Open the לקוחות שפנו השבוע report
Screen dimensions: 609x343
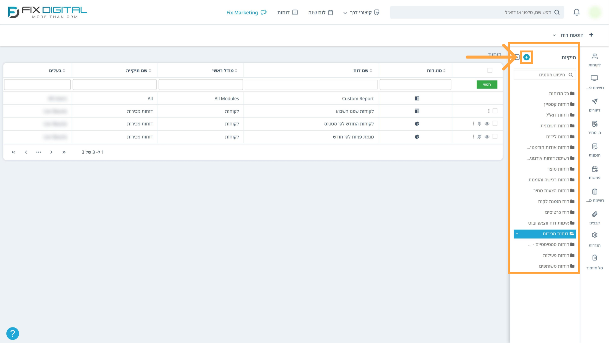(355, 111)
